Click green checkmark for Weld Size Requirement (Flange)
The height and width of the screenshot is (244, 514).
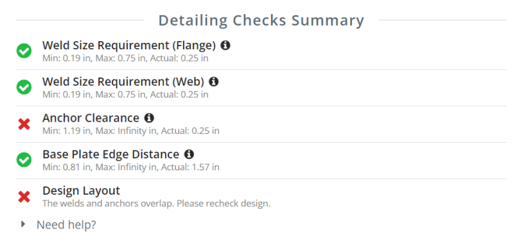point(24,51)
